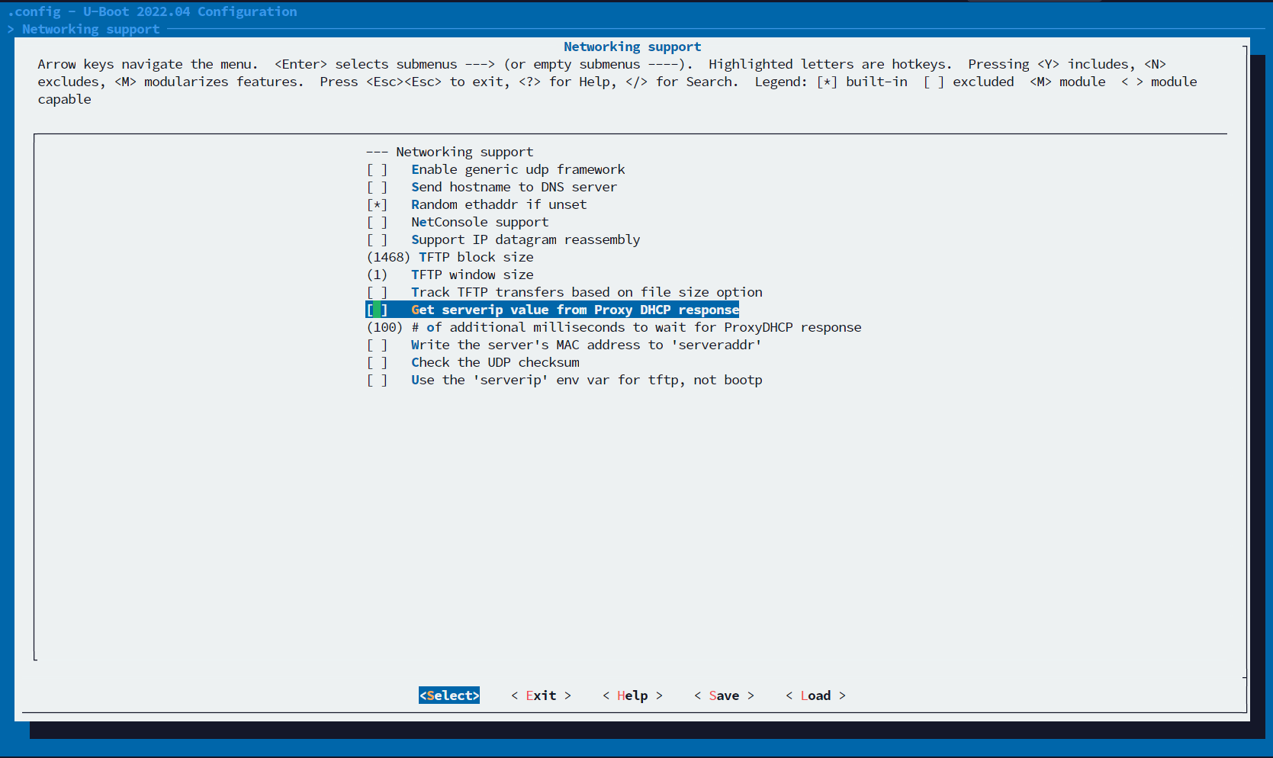
Task: Click the < Save > button
Action: (724, 695)
